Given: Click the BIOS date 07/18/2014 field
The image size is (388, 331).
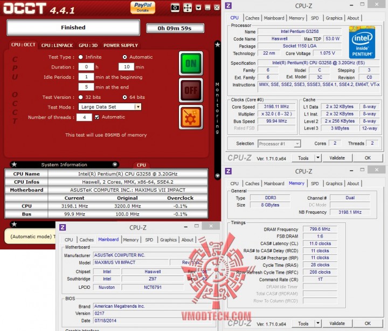Looking at the screenshot, I should coord(153,321).
